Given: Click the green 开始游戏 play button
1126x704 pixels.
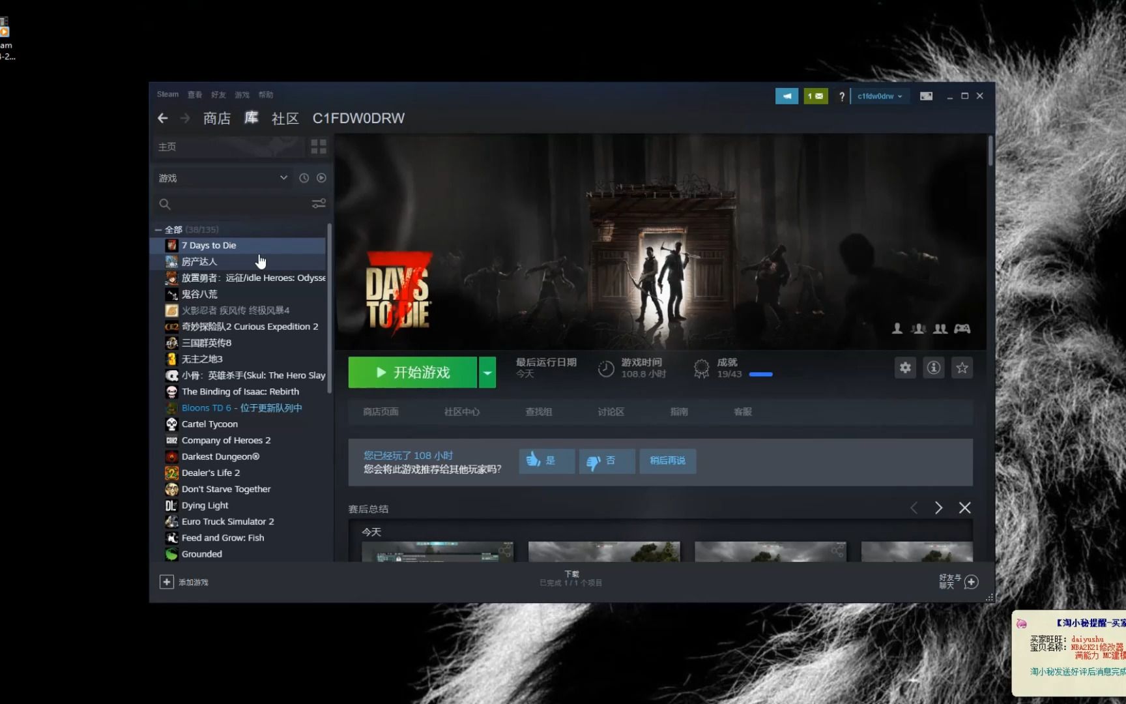Looking at the screenshot, I should pos(412,372).
